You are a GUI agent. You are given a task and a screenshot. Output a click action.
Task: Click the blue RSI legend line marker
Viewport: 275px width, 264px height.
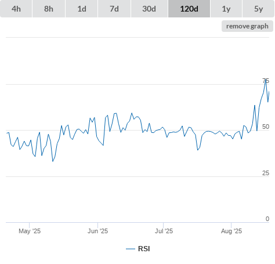(131, 249)
